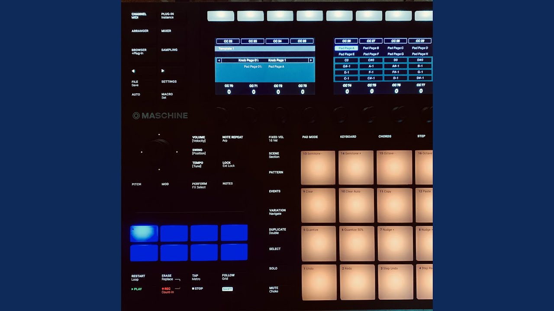
Task: Enable NOTE REPEAT Arp
Action: point(232,139)
